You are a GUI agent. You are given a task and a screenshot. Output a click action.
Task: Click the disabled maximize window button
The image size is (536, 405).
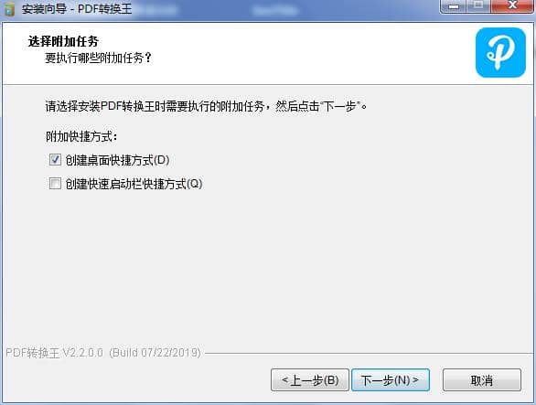tap(478, 6)
